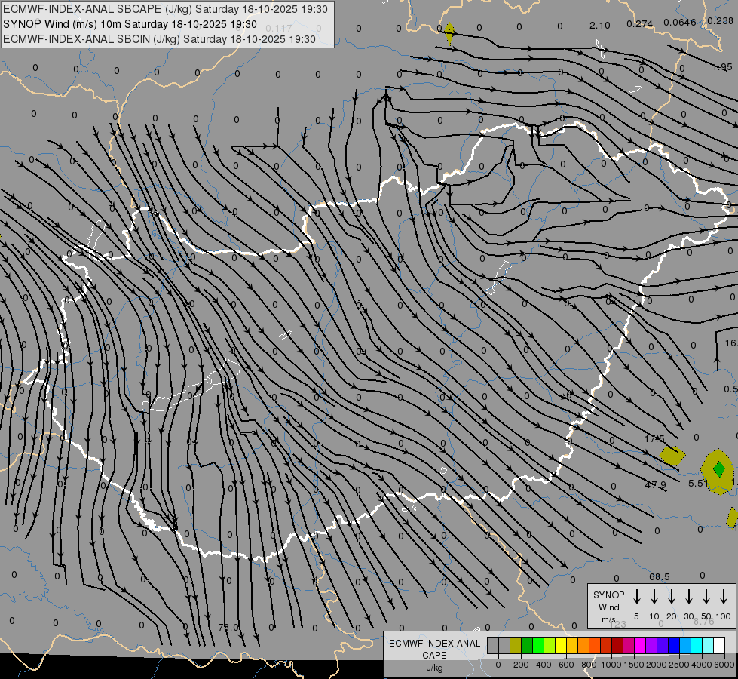
Task: Click the olive polygon next to value 17.5
Action: point(672,456)
